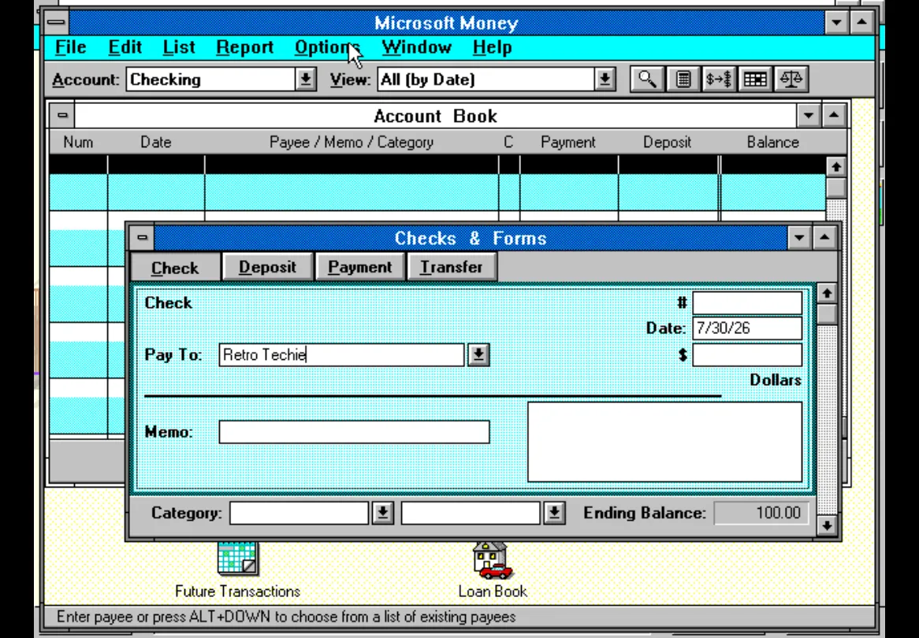Screen dimensions: 919x638
Task: Click the View field showing All (by Date)
Action: point(486,79)
